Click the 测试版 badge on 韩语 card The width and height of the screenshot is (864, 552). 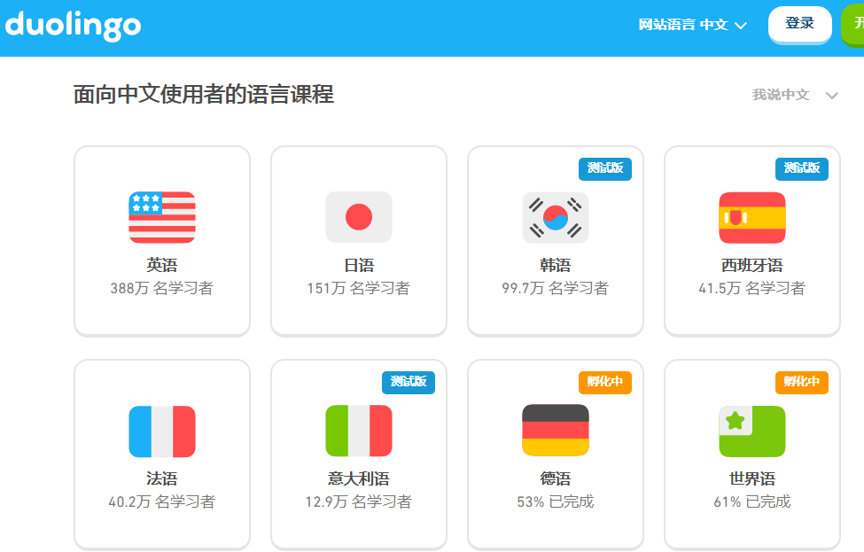605,168
